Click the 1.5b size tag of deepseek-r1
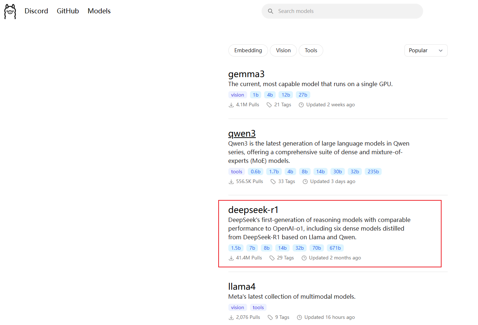Image resolution: width=478 pixels, height=325 pixels. coord(236,248)
